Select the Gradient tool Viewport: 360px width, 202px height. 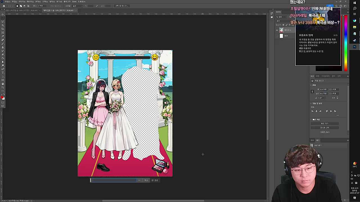(3, 58)
